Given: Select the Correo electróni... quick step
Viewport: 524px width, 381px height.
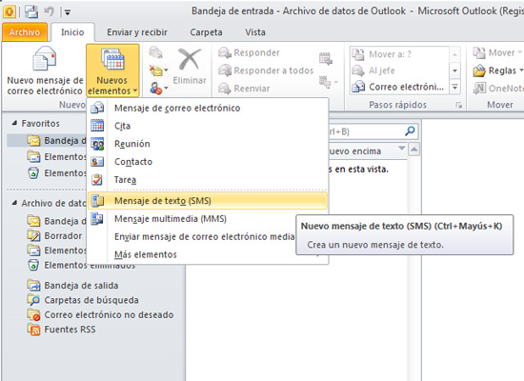Looking at the screenshot, I should click(398, 87).
